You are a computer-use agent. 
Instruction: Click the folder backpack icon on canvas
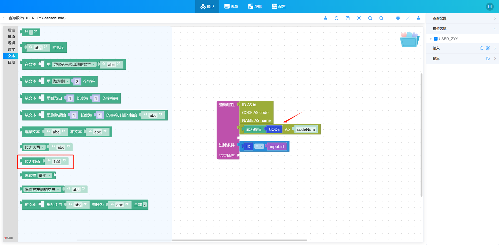[410, 39]
